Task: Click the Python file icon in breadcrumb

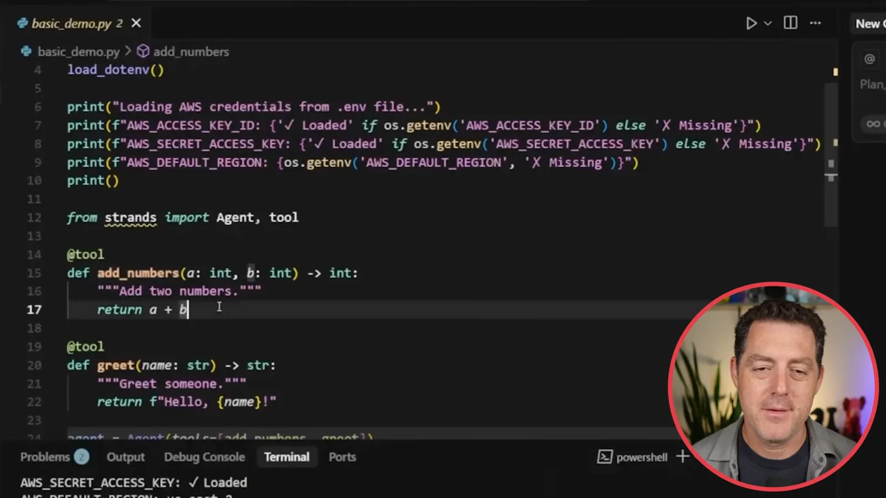Action: (x=26, y=51)
